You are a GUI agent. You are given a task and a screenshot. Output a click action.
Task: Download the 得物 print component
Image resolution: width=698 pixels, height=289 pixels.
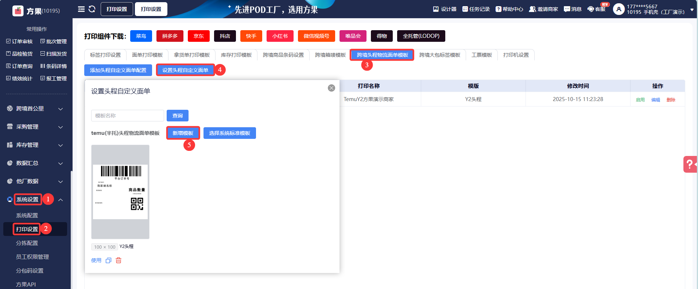pos(382,36)
